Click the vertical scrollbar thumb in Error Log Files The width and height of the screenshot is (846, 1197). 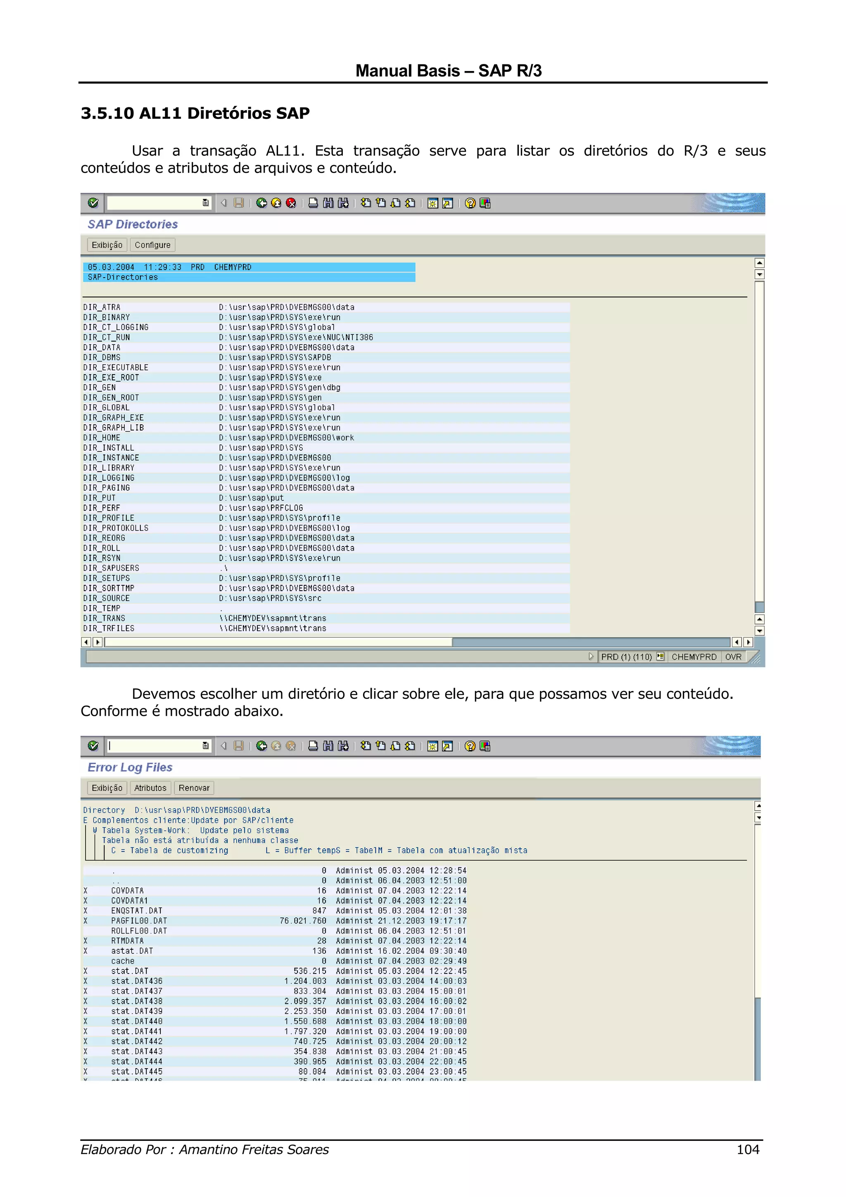[x=757, y=910]
